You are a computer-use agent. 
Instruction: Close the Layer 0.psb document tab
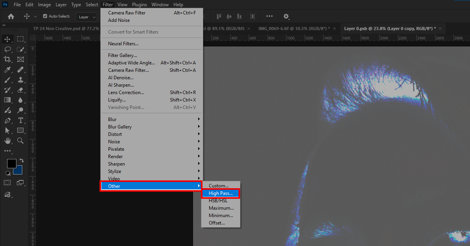coord(440,29)
